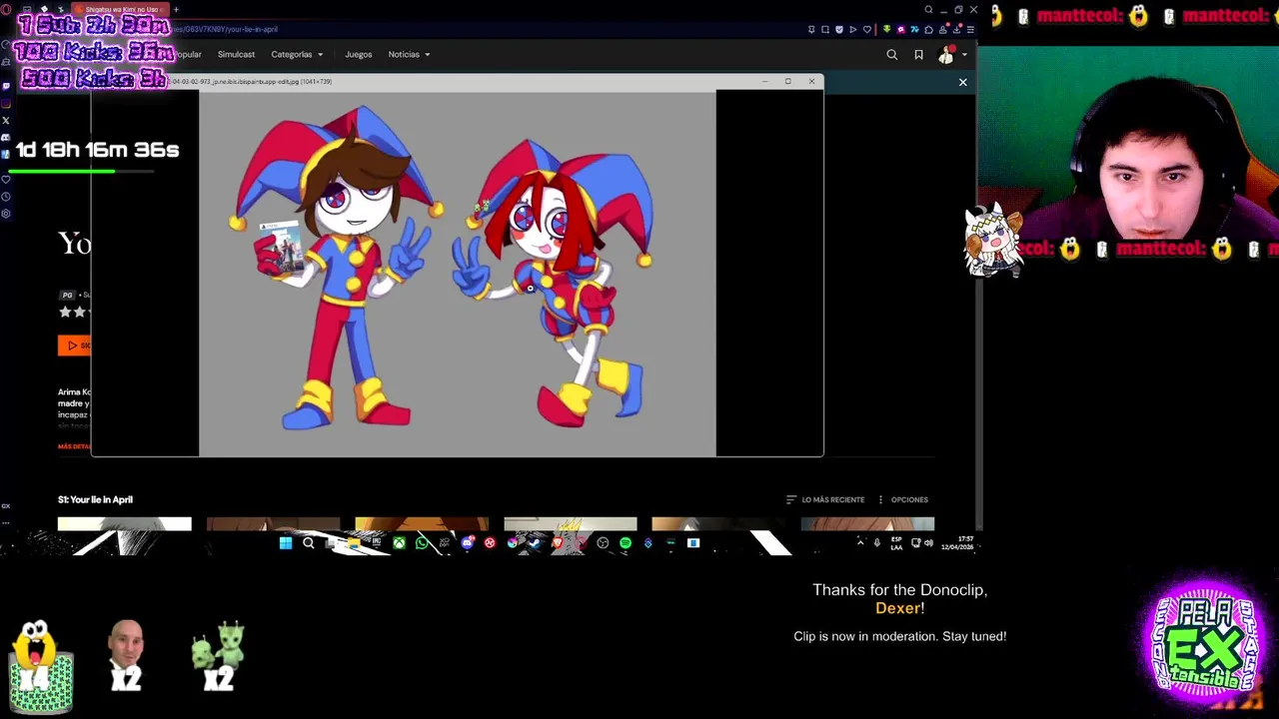Open a new browser tab
This screenshot has width=1279, height=719.
point(176,10)
